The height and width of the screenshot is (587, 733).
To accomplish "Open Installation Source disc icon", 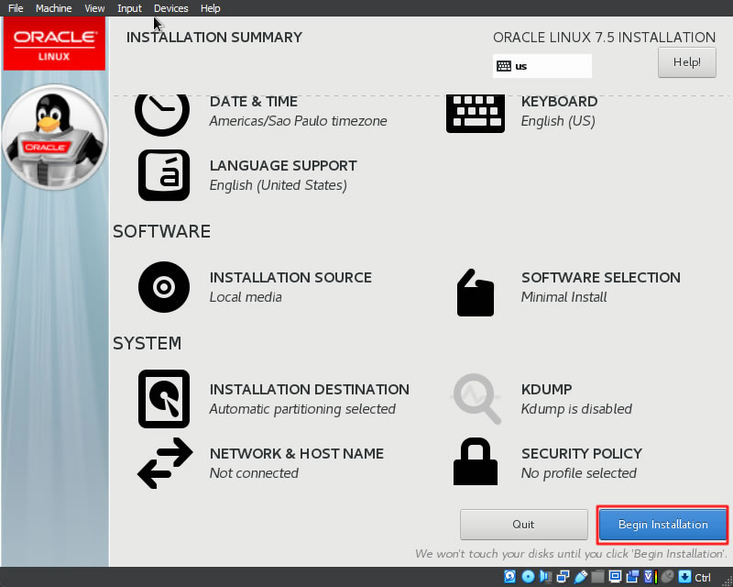I will pos(164,287).
